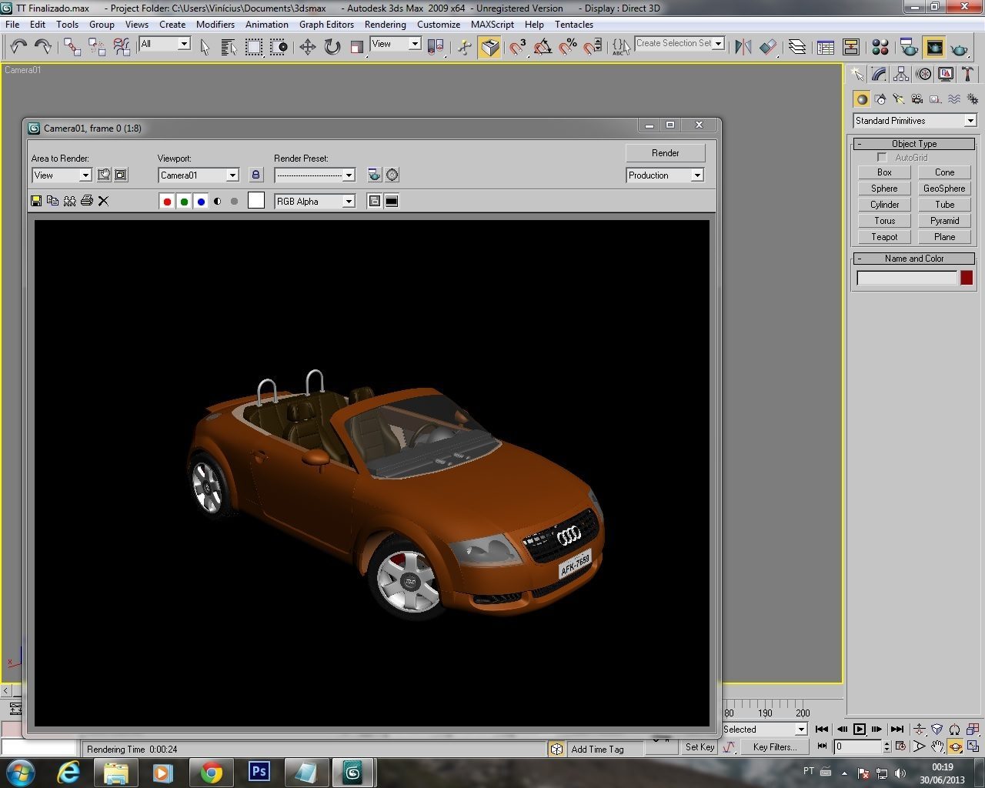Open Photoshop from the taskbar
985x788 pixels.
coord(259,772)
